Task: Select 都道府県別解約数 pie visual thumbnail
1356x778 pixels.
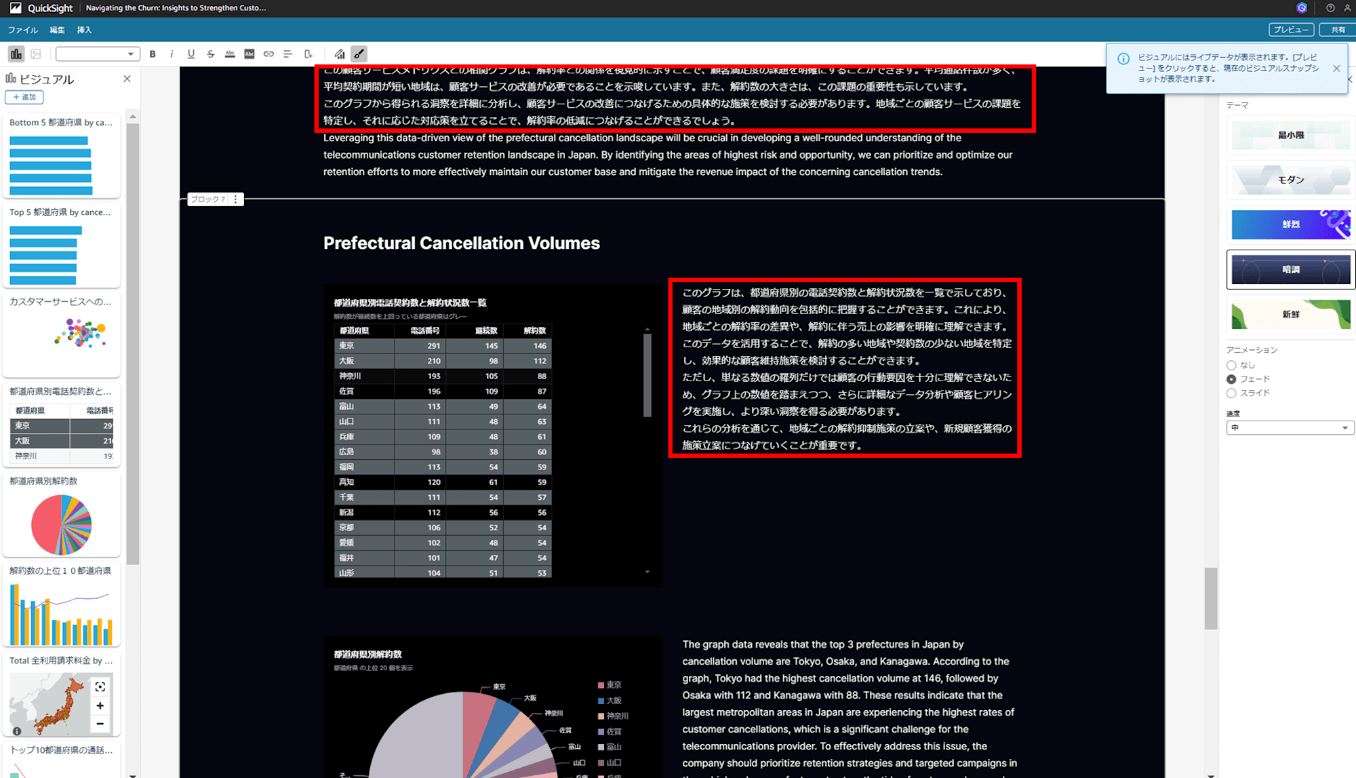Action: click(62, 513)
